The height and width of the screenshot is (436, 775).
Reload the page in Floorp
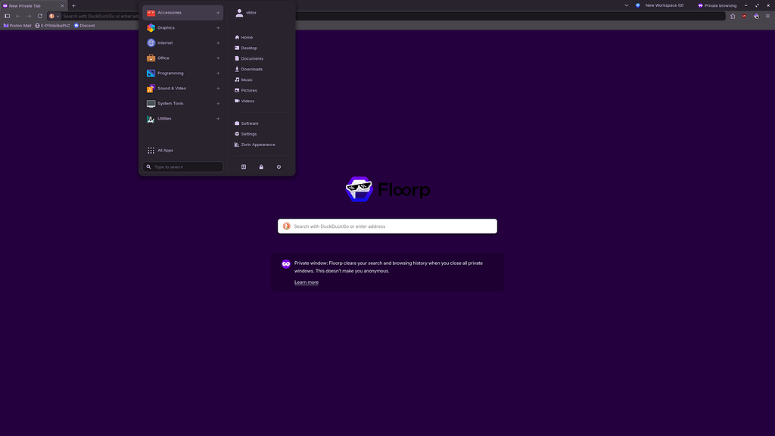[x=40, y=17]
